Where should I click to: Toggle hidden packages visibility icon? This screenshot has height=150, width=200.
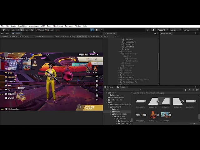(197, 90)
